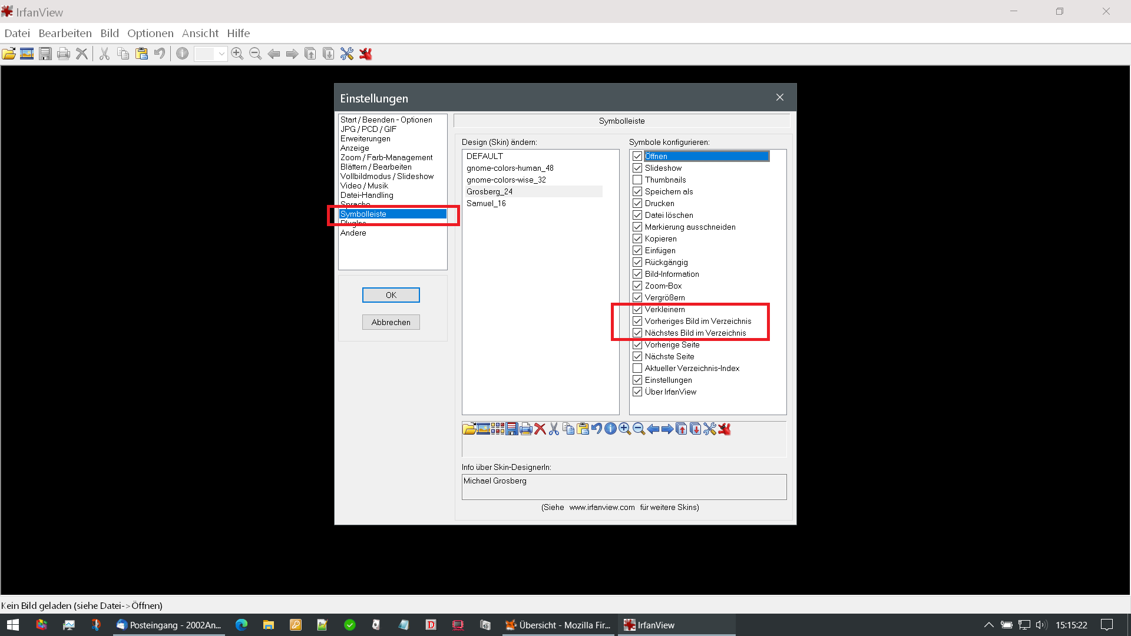Uncheck the Slideshow symbol checkbox
1131x636 pixels.
[x=637, y=168]
